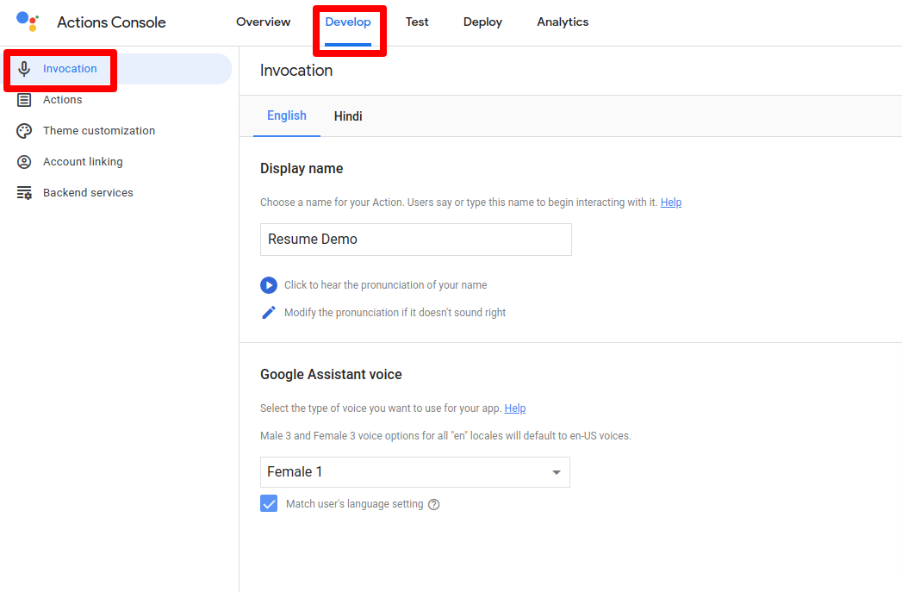Click the pencil icon to modify pronunciation
902x592 pixels.
(x=269, y=312)
